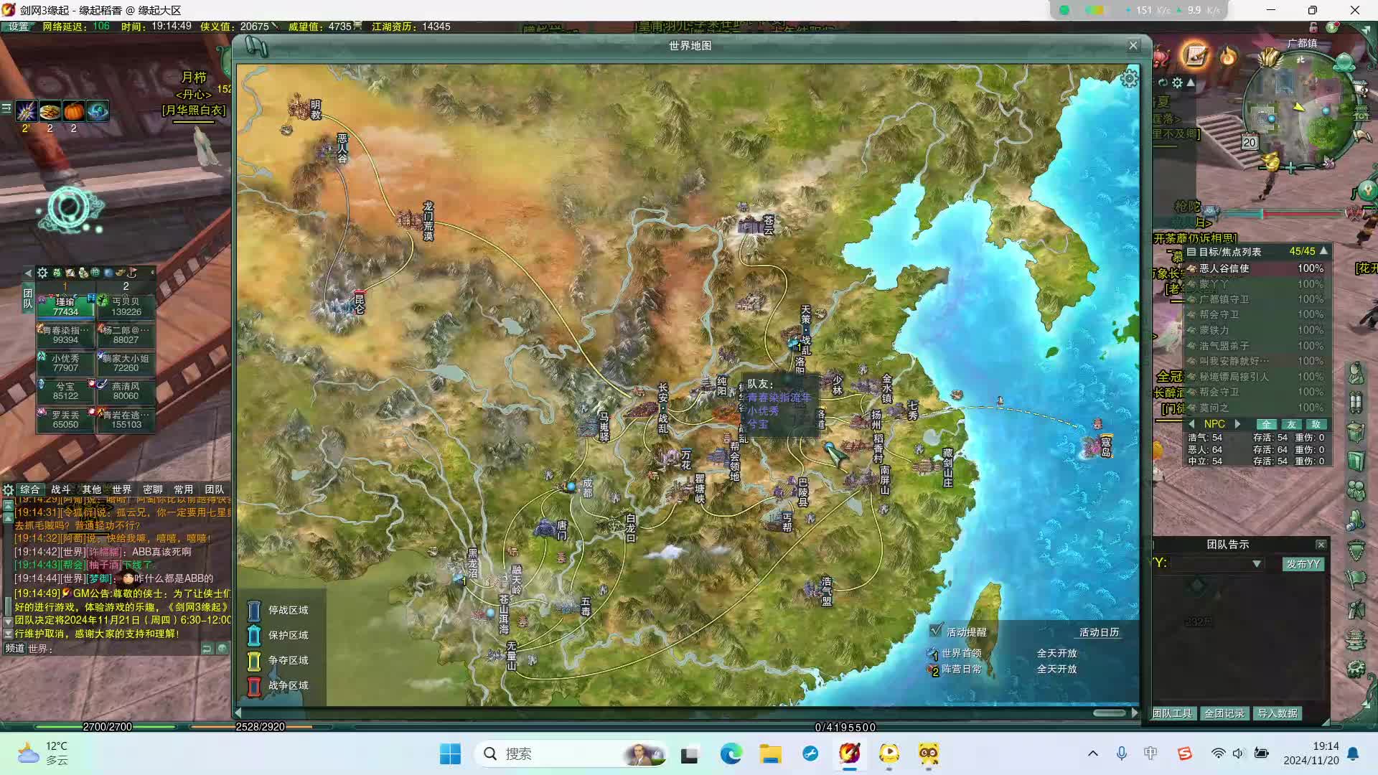
Task: Click right arrow next to NPC
Action: 1237,424
